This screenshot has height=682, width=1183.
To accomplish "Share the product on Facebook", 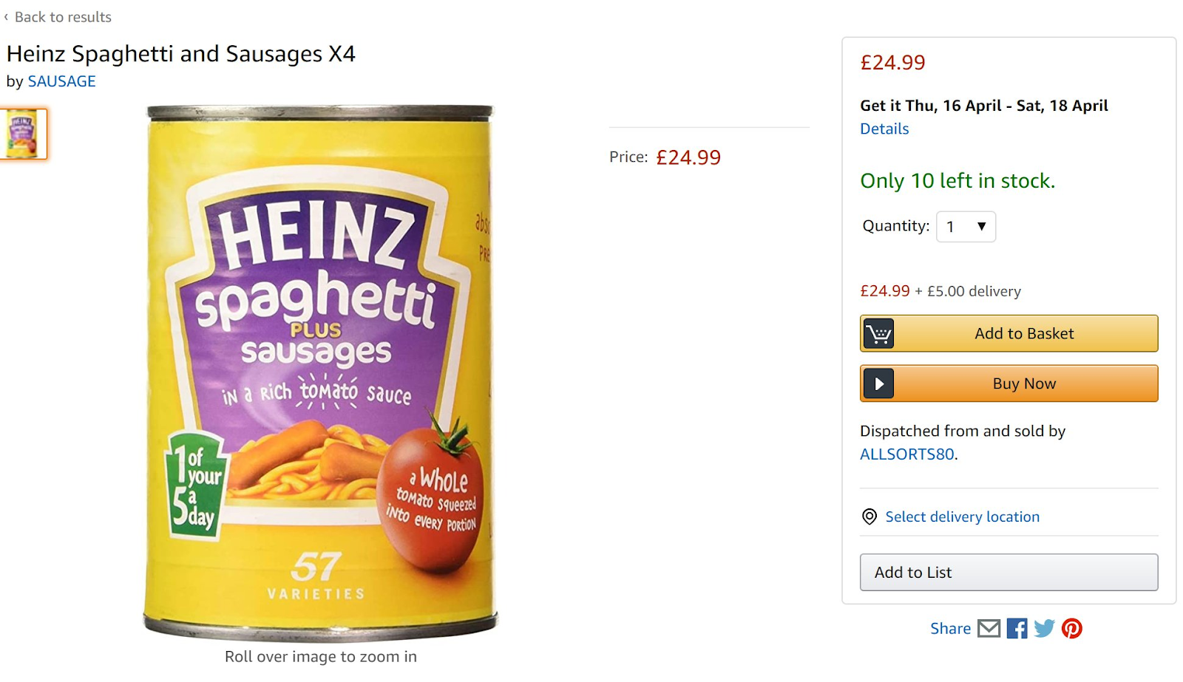I will pos(1017,628).
